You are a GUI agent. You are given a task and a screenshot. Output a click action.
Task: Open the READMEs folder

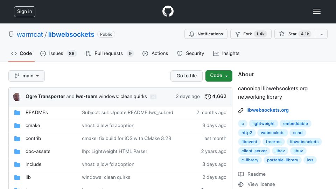(x=37, y=113)
